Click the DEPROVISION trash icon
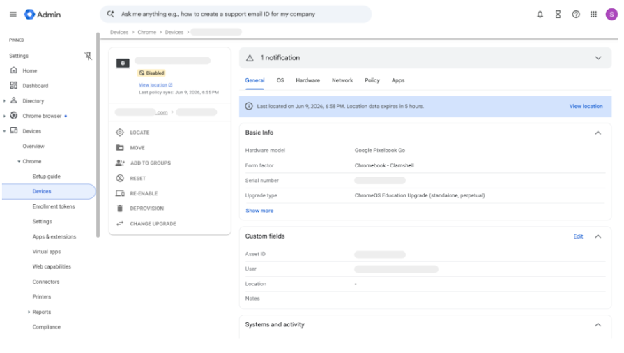Viewport: 624px width, 353px height. [120, 209]
